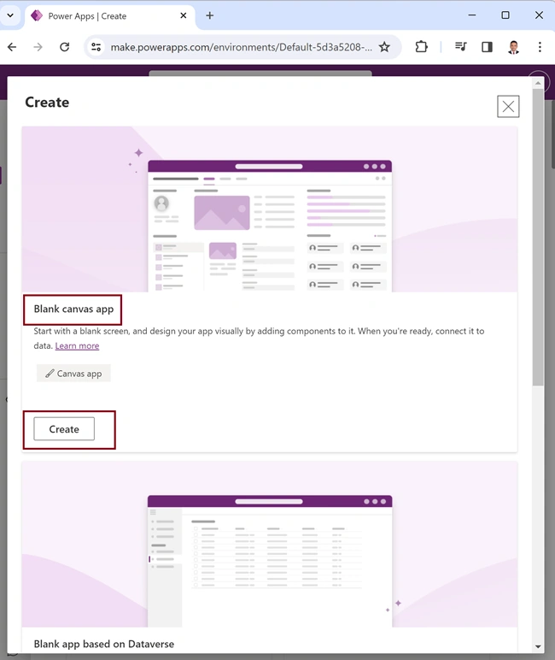The image size is (555, 660).
Task: Open Chrome's three-dot menu
Action: [540, 47]
